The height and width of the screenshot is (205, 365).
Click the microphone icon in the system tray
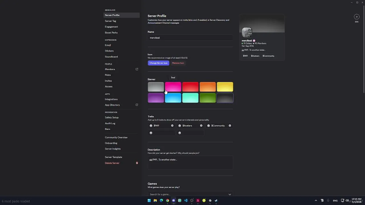tap(328, 200)
